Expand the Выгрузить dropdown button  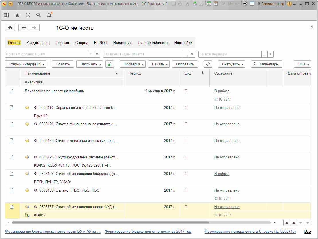click(x=231, y=64)
